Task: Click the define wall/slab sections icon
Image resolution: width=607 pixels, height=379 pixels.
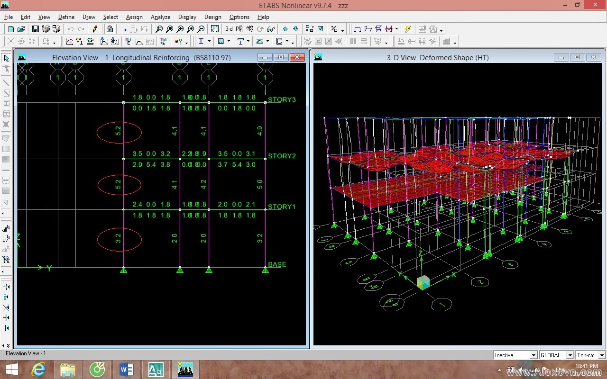Action: [90, 42]
